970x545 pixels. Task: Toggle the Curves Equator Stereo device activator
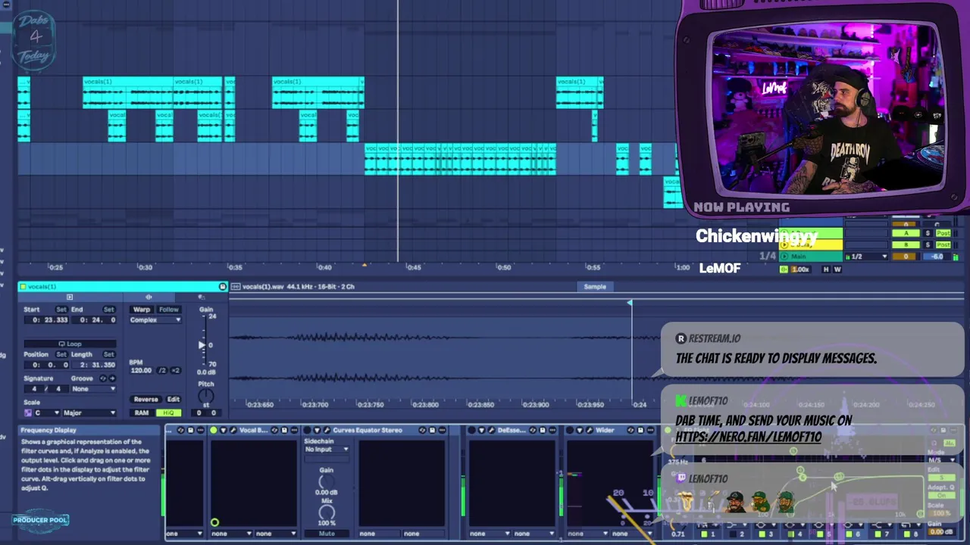(x=308, y=431)
